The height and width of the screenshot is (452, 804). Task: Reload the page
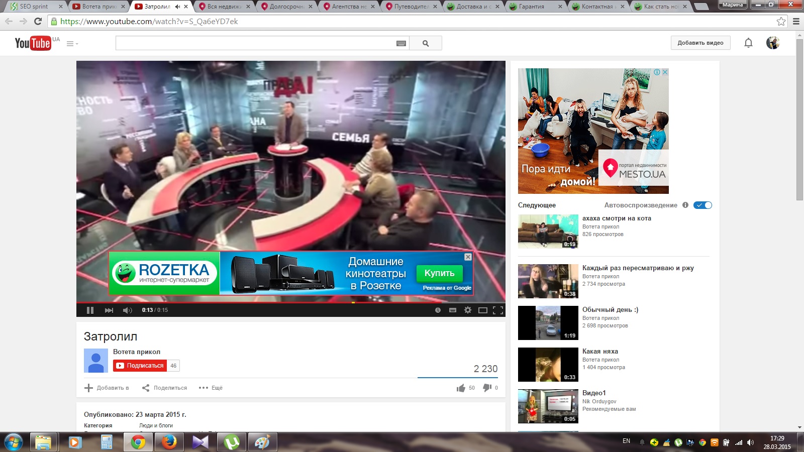click(38, 22)
